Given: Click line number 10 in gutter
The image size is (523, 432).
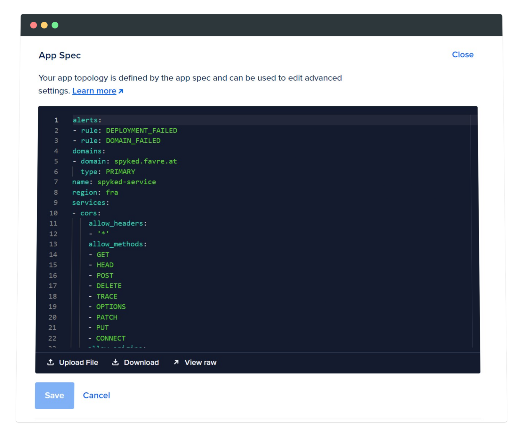Looking at the screenshot, I should (53, 213).
